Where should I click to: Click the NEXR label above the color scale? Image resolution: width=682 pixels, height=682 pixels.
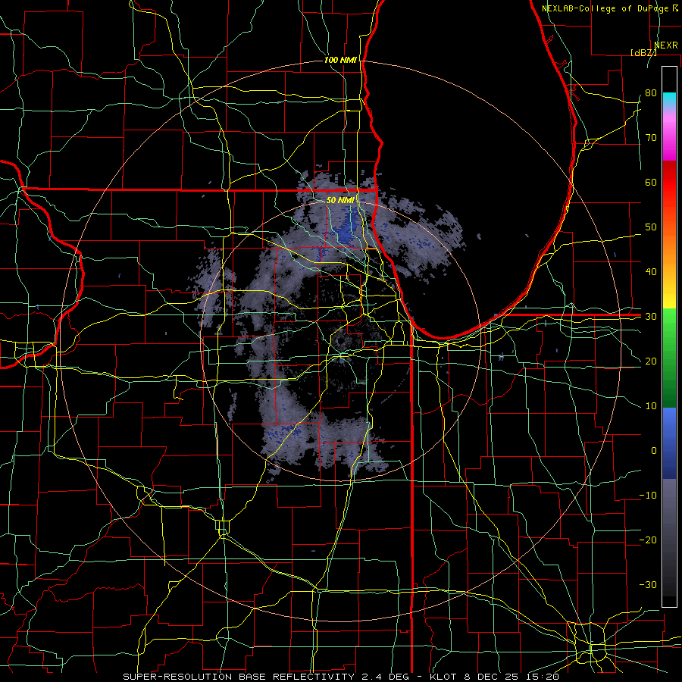tap(666, 45)
